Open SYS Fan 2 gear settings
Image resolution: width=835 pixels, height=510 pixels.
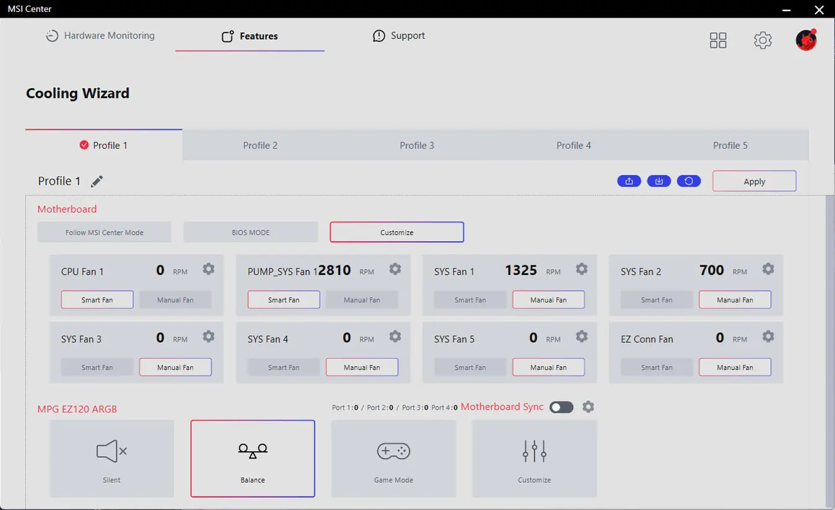pyautogui.click(x=768, y=269)
